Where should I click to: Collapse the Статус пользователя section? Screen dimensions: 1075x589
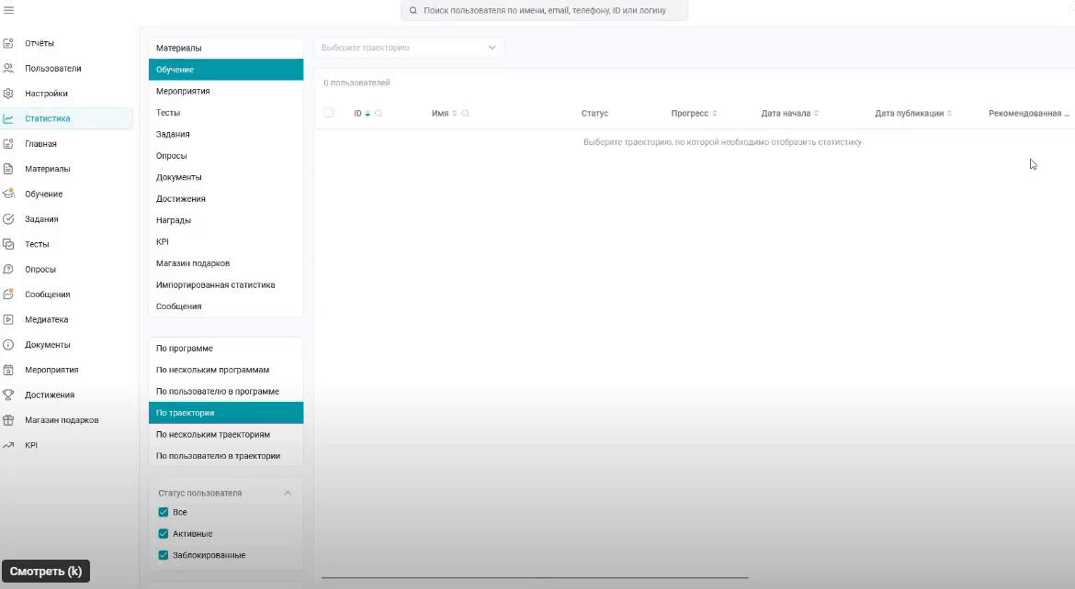click(288, 493)
